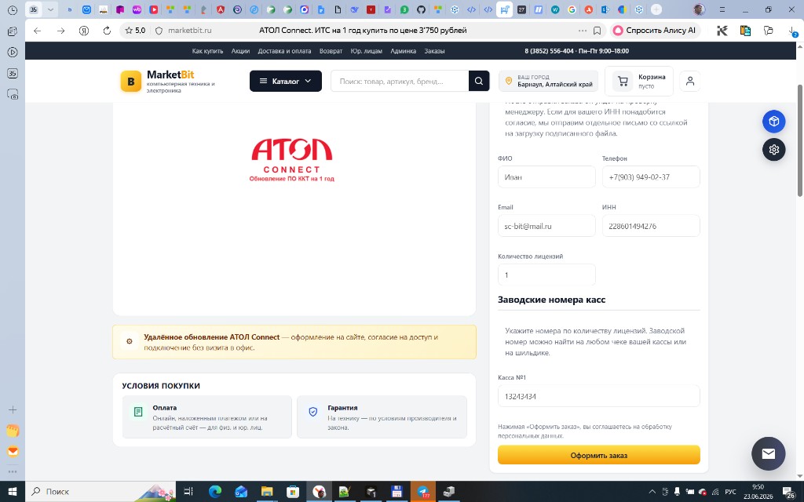Open the GitHub browser tab

[421, 9]
